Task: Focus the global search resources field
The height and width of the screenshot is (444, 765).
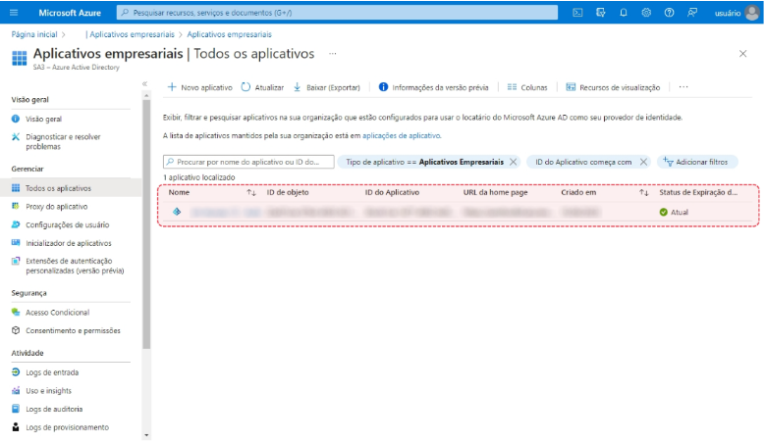Action: (337, 13)
